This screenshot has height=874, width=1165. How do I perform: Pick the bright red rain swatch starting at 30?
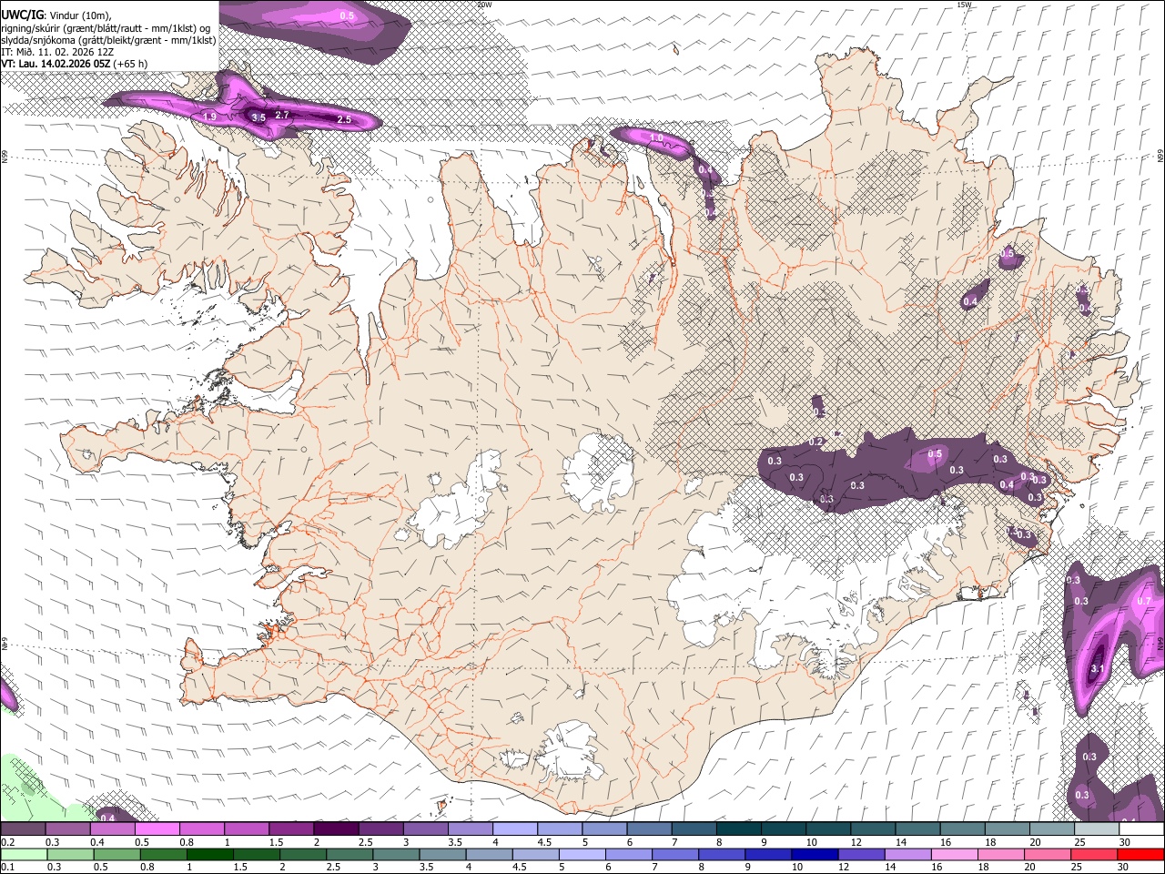(1141, 855)
